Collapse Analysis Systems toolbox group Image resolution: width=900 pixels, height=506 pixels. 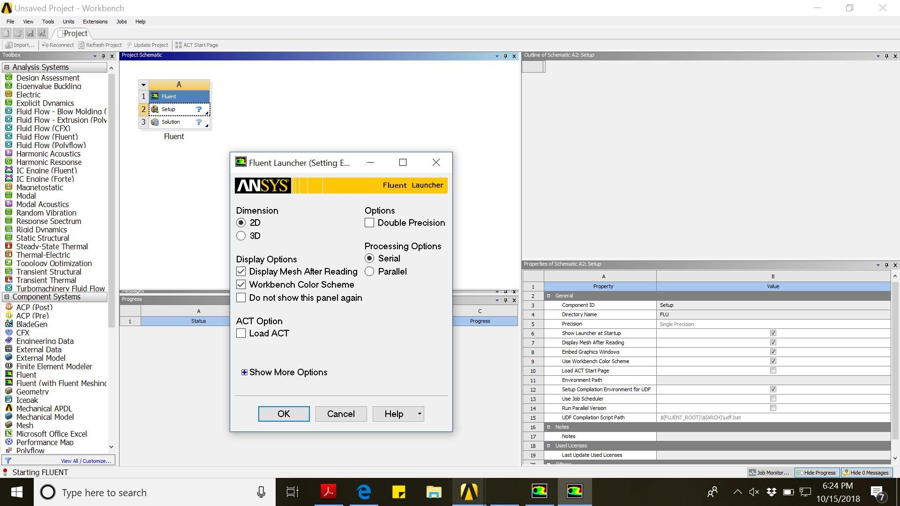point(7,67)
